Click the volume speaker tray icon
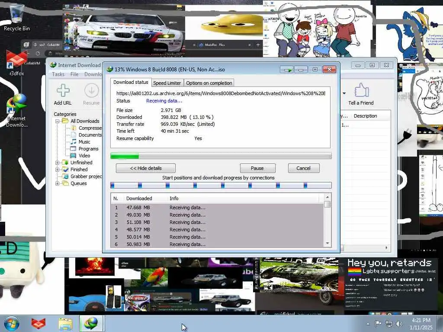 click(x=399, y=324)
